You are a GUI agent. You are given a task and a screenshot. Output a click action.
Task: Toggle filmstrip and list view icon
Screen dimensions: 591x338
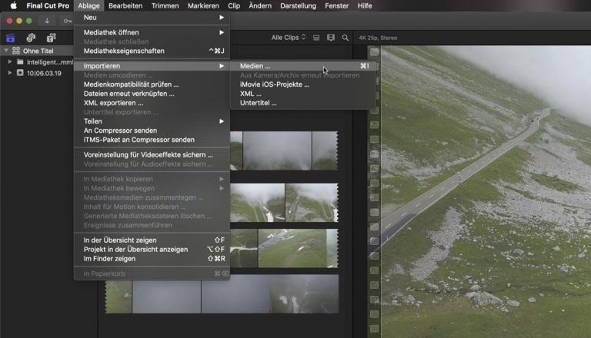click(x=316, y=38)
